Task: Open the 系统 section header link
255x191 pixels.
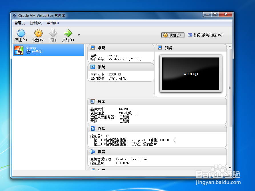Action: click(x=101, y=67)
